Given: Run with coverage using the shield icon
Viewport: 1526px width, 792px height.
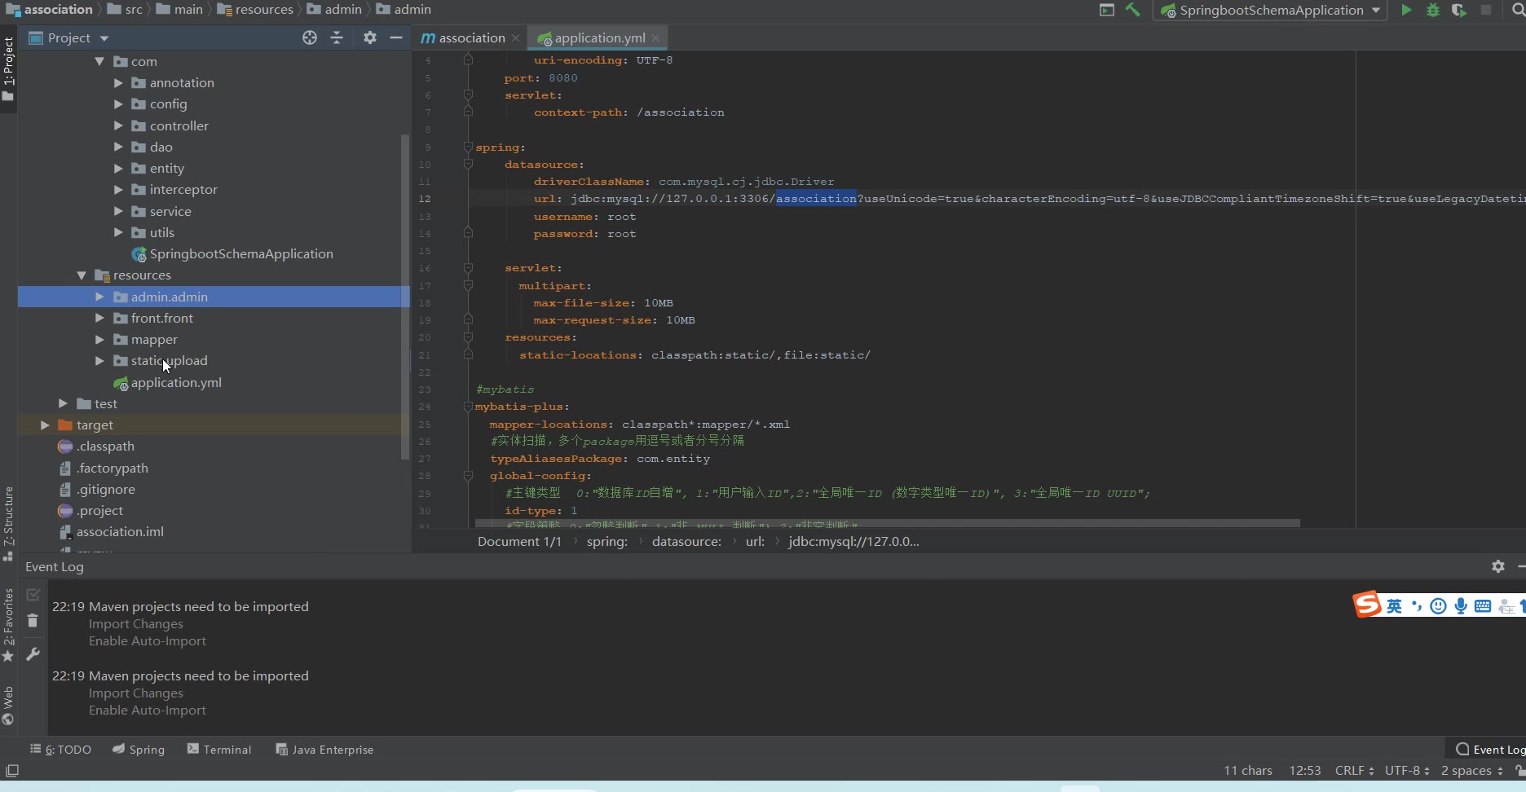Looking at the screenshot, I should [1459, 10].
